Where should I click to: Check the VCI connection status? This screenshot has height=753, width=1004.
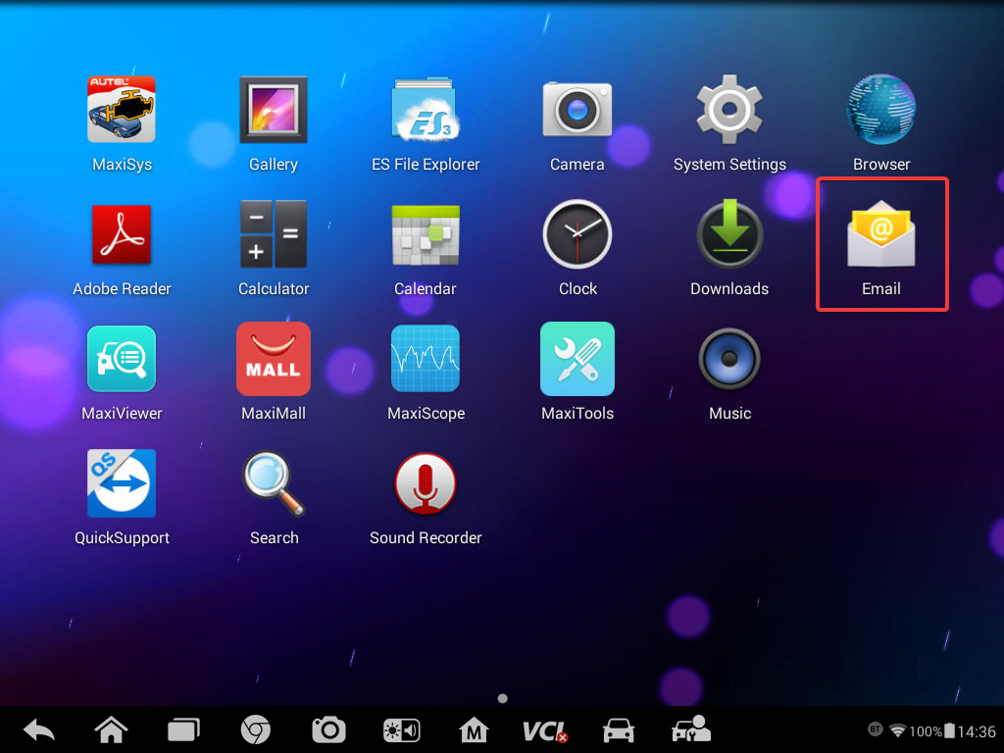(x=545, y=730)
